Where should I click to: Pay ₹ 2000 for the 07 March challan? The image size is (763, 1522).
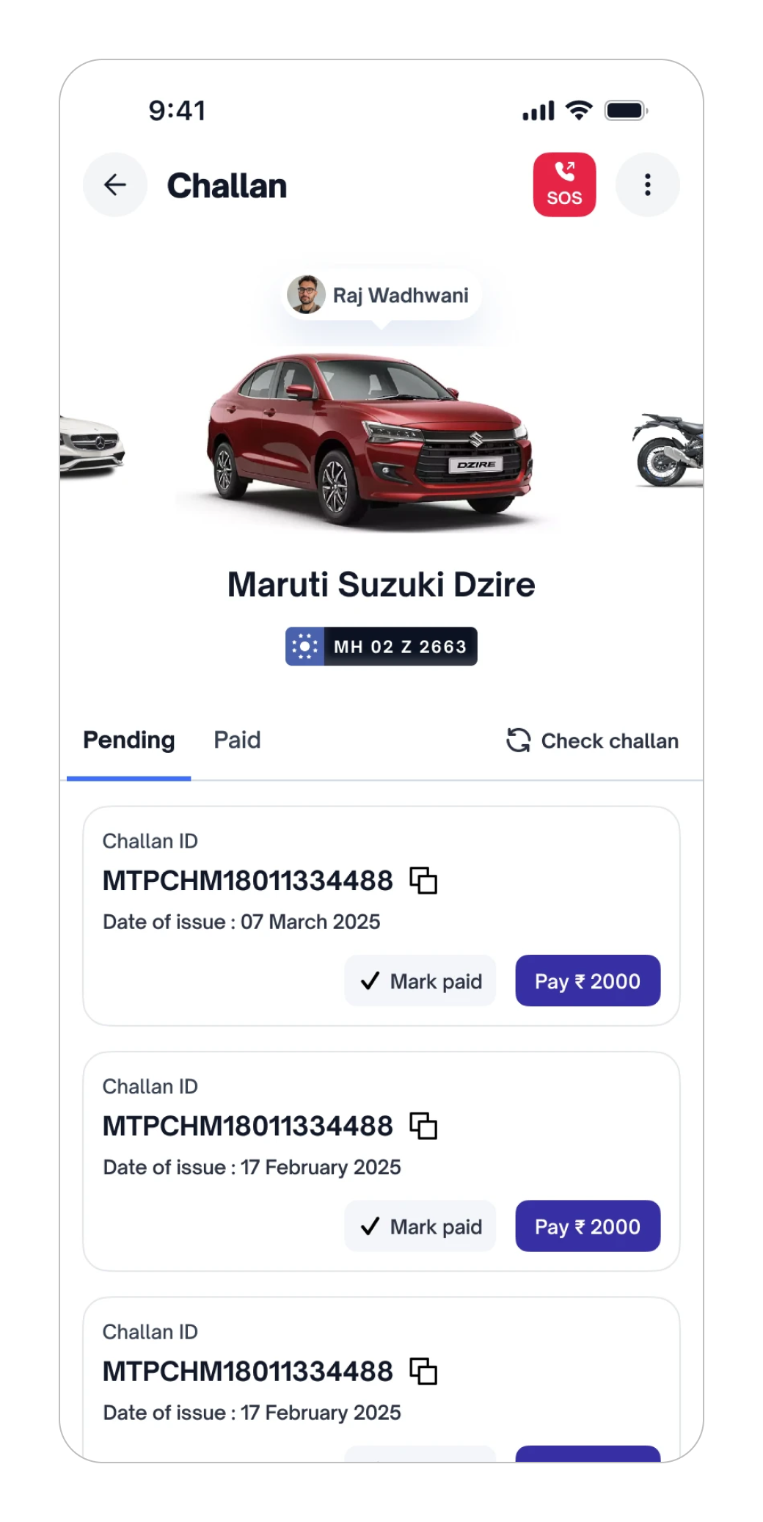[x=588, y=981]
